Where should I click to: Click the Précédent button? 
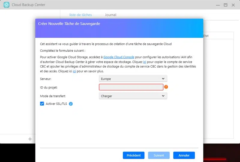tap(133, 155)
